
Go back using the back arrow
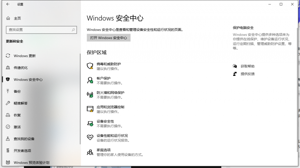point(8,4)
